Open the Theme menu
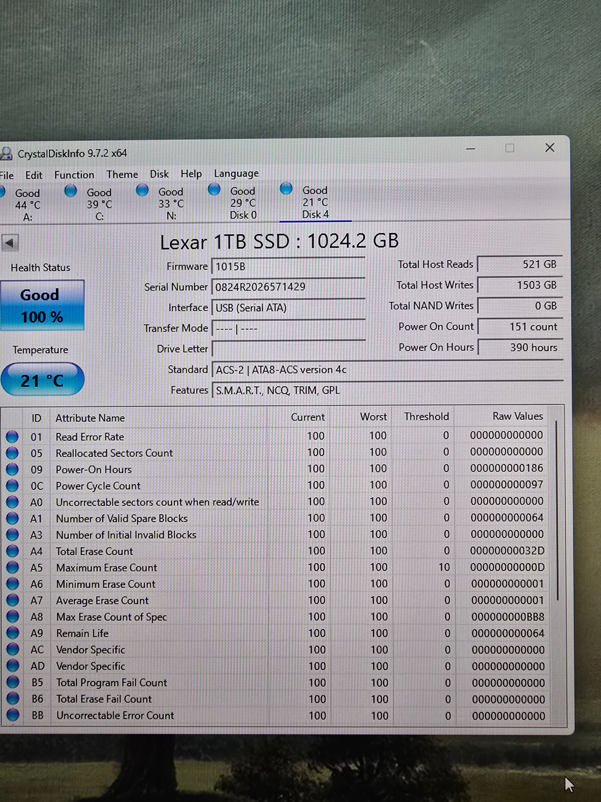601x802 pixels. pyautogui.click(x=122, y=174)
